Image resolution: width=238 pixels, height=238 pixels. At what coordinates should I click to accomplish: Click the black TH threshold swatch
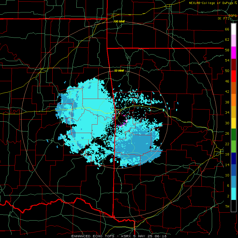234,206
